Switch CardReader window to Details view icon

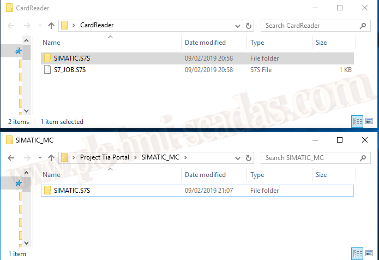tap(358, 121)
